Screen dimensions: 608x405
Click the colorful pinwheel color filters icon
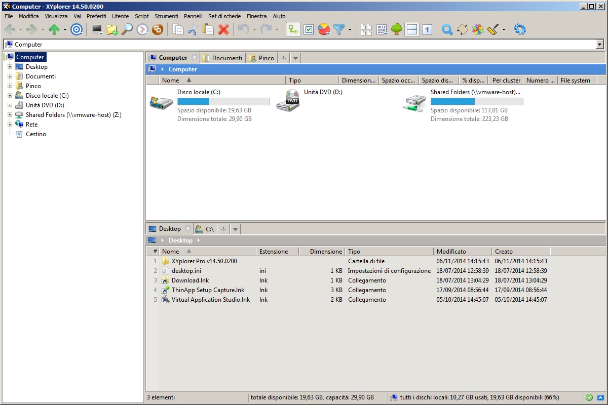(478, 29)
